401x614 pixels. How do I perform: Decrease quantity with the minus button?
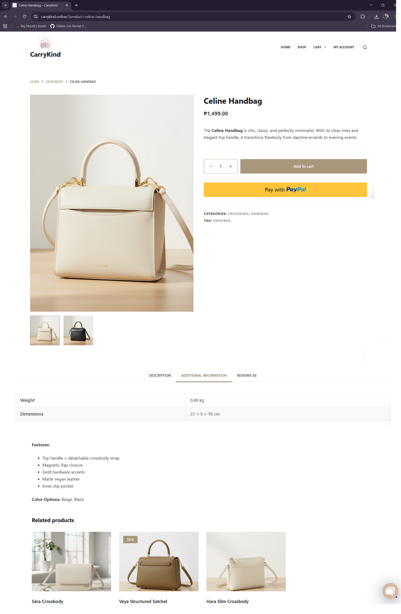211,166
